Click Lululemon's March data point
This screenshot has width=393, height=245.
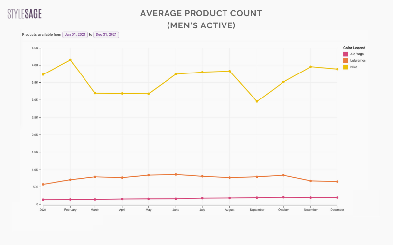(x=95, y=177)
